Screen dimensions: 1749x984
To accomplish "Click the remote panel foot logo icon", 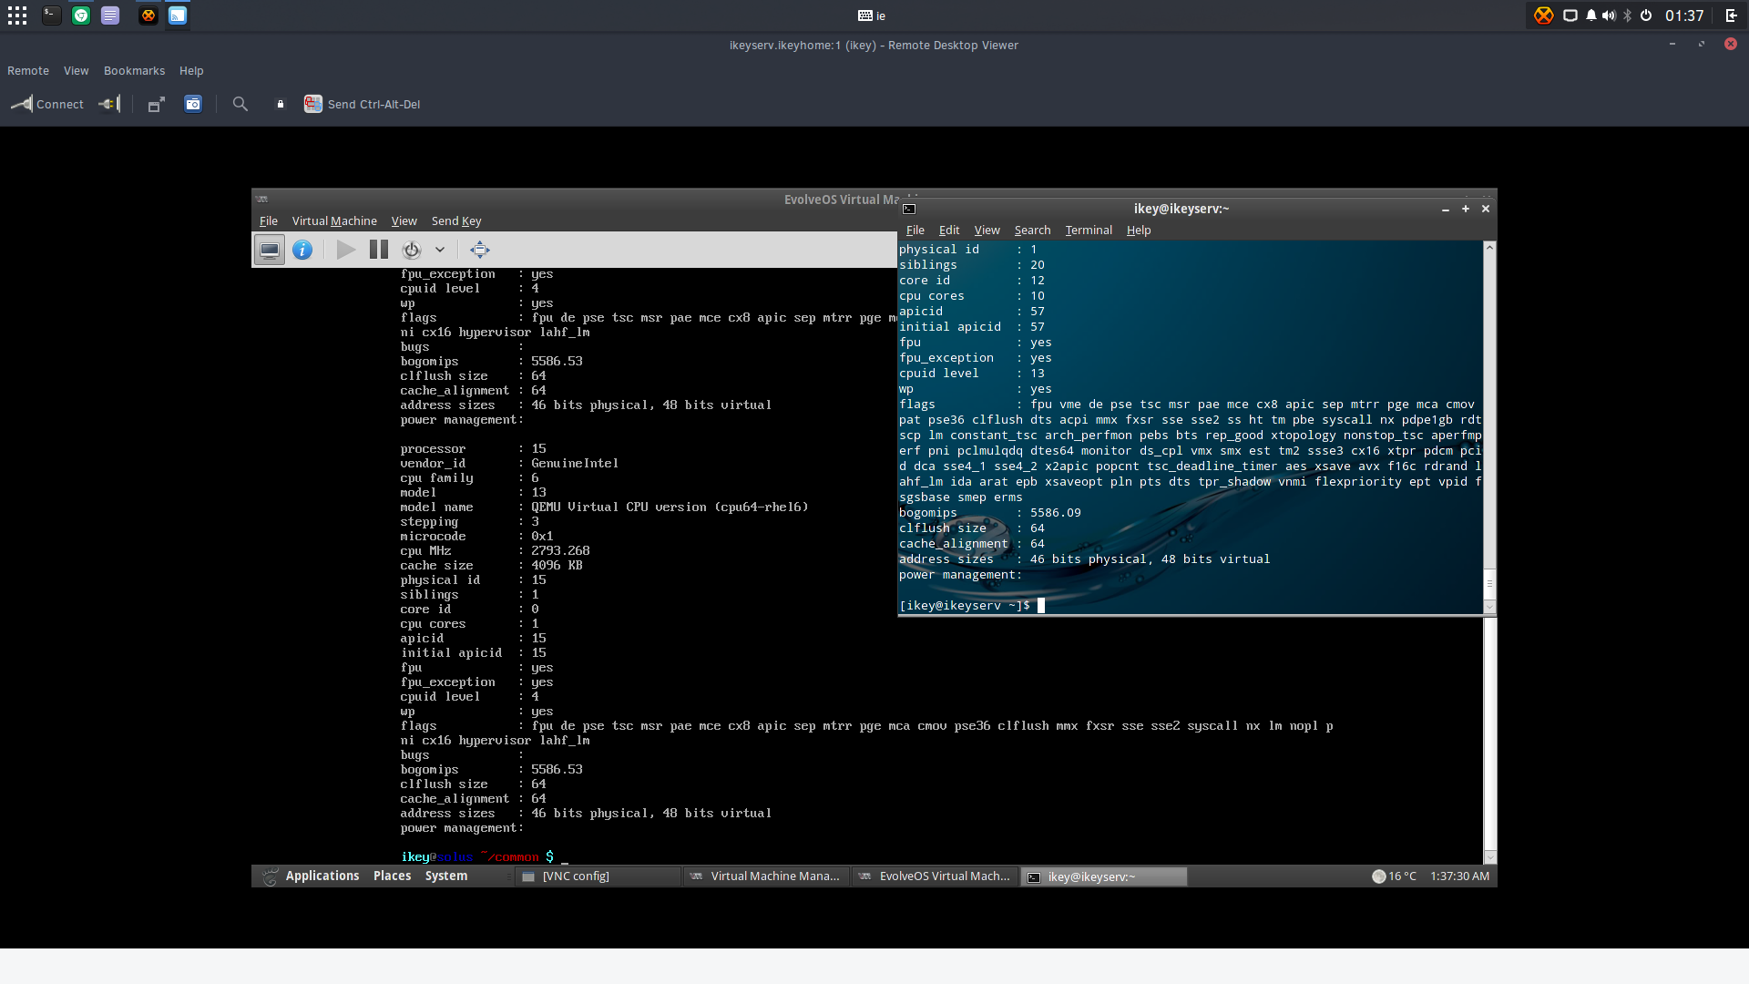I will pos(270,876).
